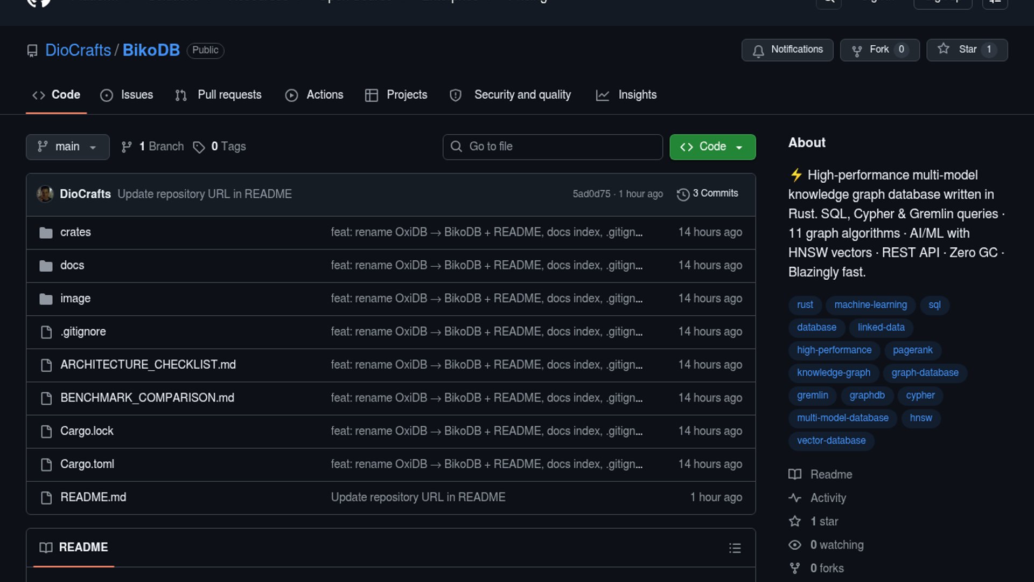1034x582 pixels.
Task: View the 1 Branch list
Action: coord(153,147)
